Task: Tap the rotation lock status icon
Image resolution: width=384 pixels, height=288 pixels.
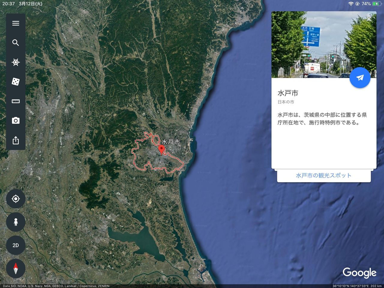Action: click(357, 4)
